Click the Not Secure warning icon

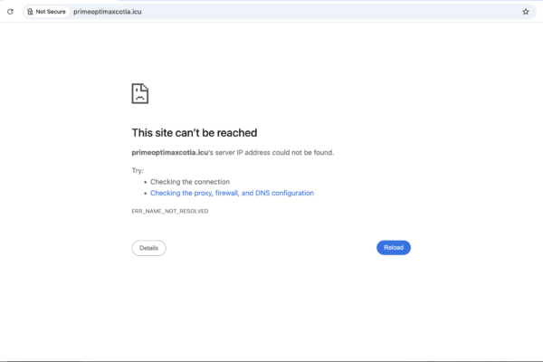coord(30,12)
